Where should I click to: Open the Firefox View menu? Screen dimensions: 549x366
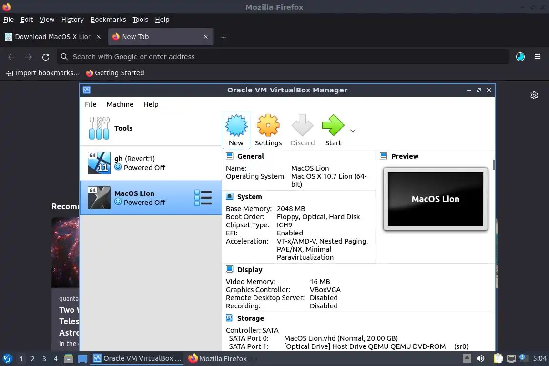(47, 20)
